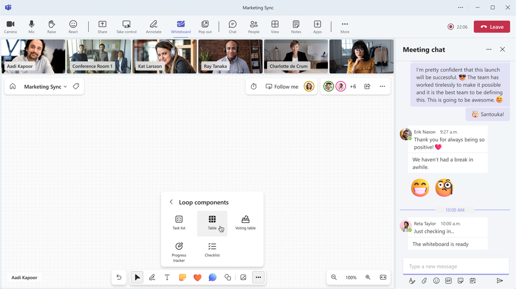Select Ray Tanaka's video tile
The image size is (516, 289).
click(230, 56)
